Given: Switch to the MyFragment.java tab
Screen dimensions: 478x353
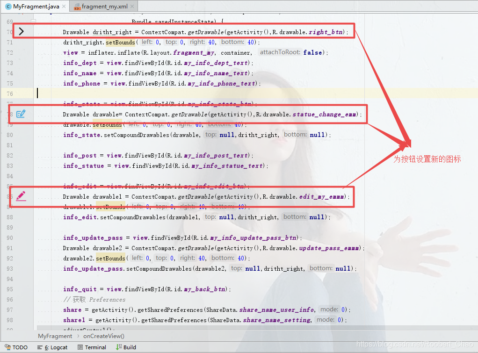Looking at the screenshot, I should (x=36, y=6).
